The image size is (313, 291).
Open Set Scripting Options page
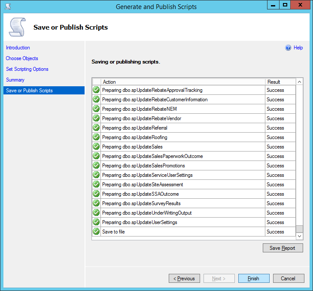27,69
